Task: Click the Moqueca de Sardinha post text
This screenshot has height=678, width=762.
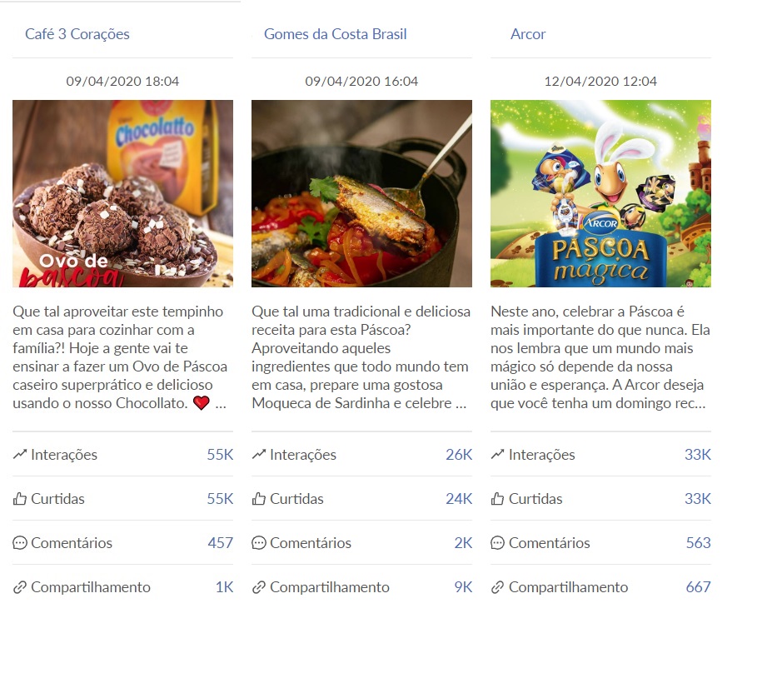Action: coord(361,357)
